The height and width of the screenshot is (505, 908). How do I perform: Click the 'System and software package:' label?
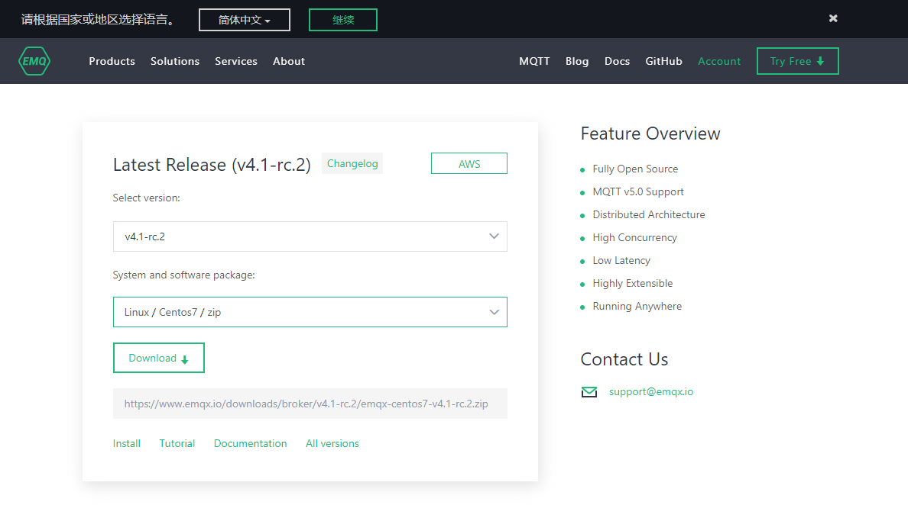pos(183,275)
